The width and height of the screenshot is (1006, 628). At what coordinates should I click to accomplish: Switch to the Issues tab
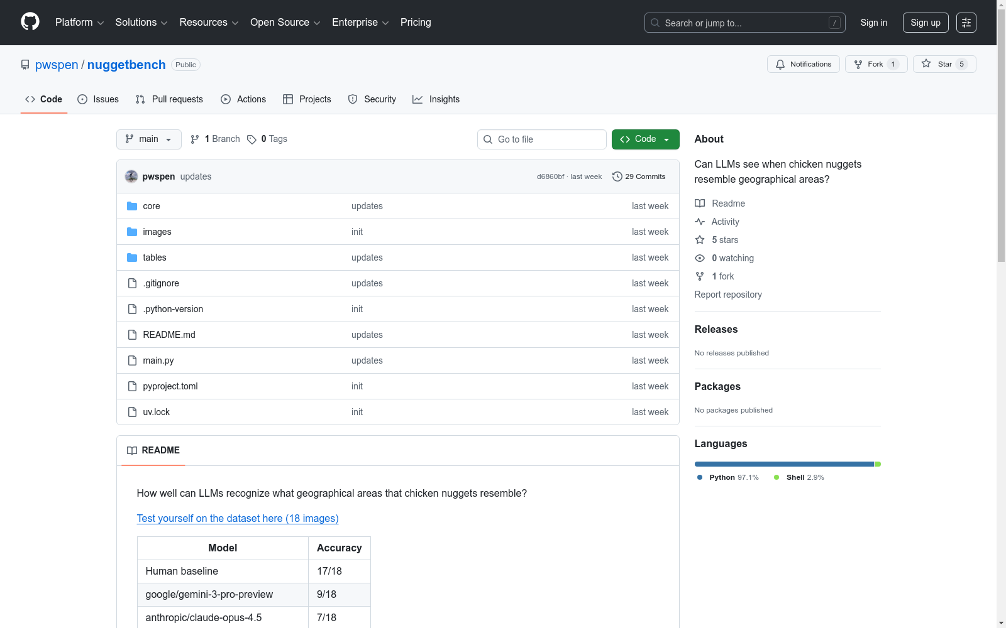98,99
